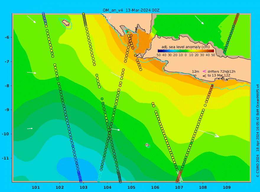Select longitude axis label '108'
The height and width of the screenshot is (192, 260).
pos(203,187)
